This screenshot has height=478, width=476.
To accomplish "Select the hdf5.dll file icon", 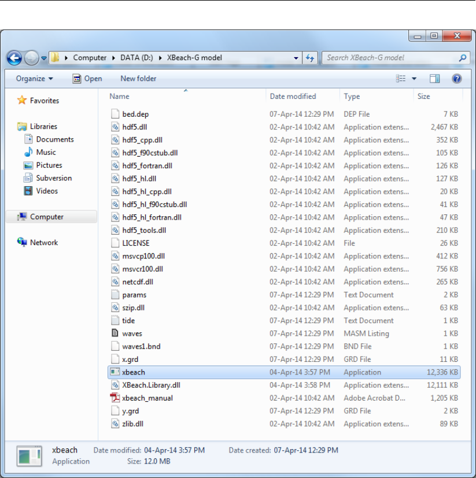I will click(115, 127).
